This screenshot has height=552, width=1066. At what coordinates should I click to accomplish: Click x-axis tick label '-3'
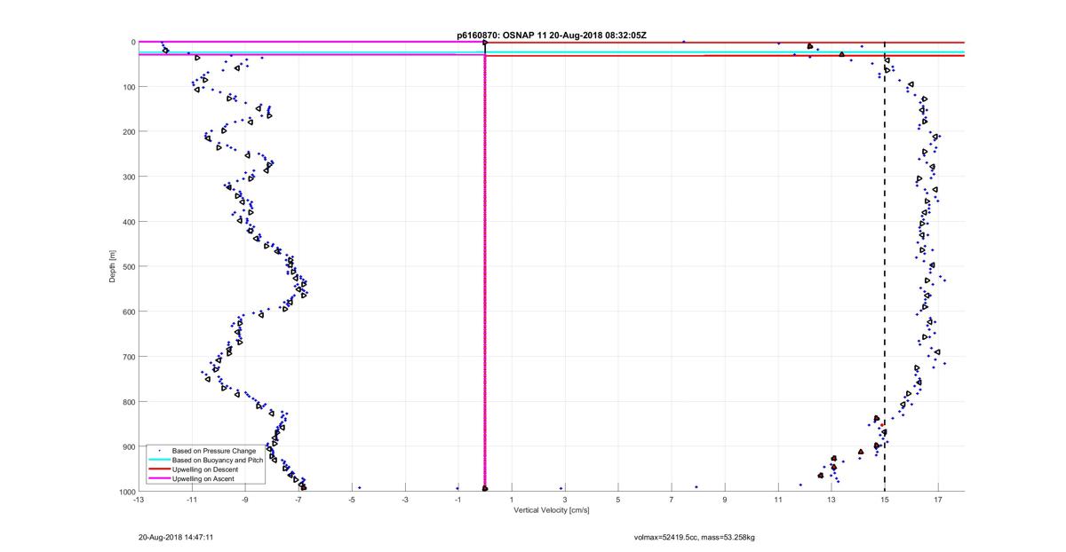click(405, 500)
